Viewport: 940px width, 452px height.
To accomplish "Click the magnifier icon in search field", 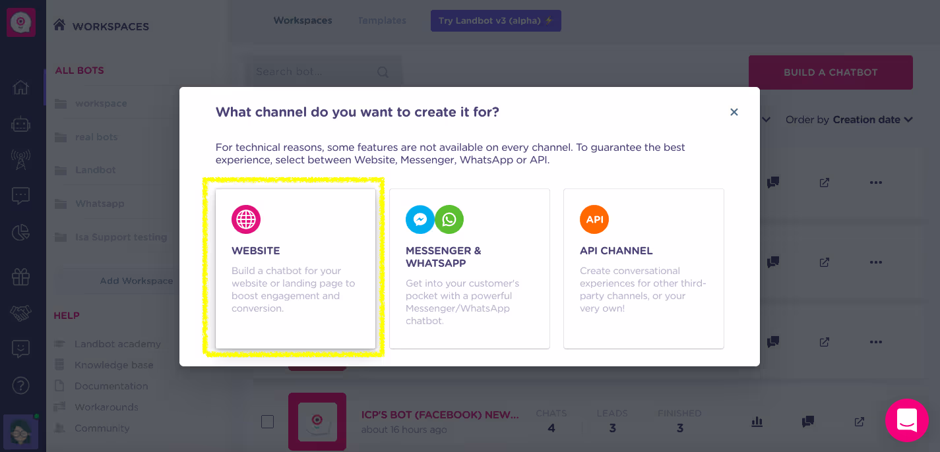I will pyautogui.click(x=383, y=72).
